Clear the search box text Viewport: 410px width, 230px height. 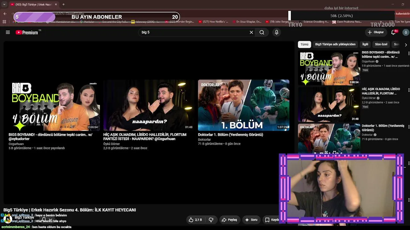point(251,32)
